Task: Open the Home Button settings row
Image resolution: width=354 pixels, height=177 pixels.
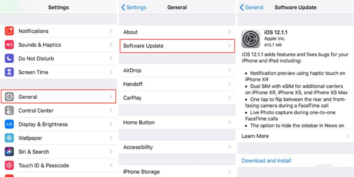Action: click(177, 123)
